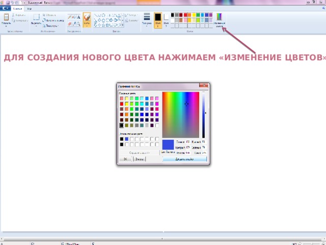
Task: Click Add to custom colors (Добавить в набор)
Action: coord(184,159)
